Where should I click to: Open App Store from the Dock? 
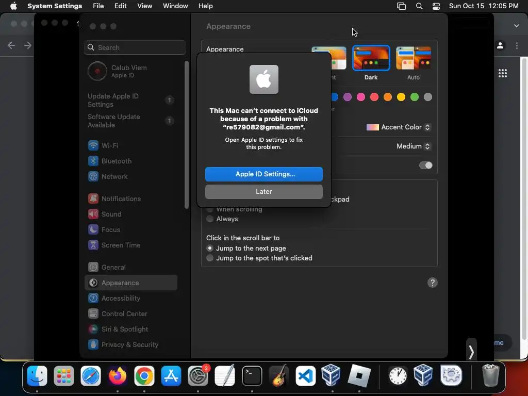(171, 376)
